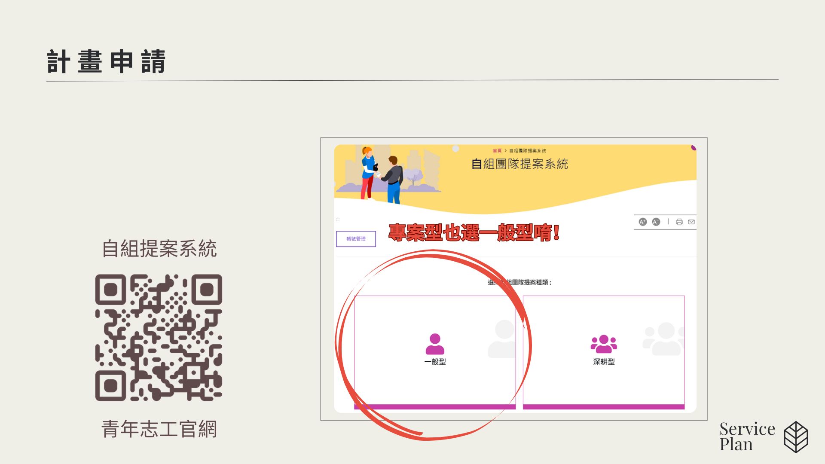Click the increase font size A+ icon
The width and height of the screenshot is (825, 464).
(643, 222)
